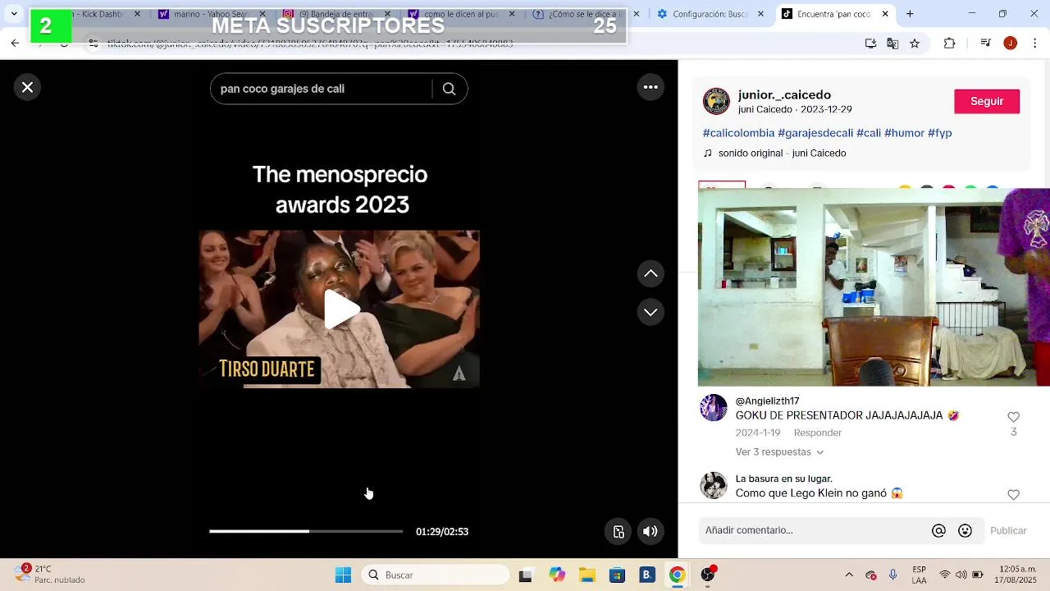Open OBS Studio from the taskbar
This screenshot has width=1050, height=591.
tap(708, 575)
